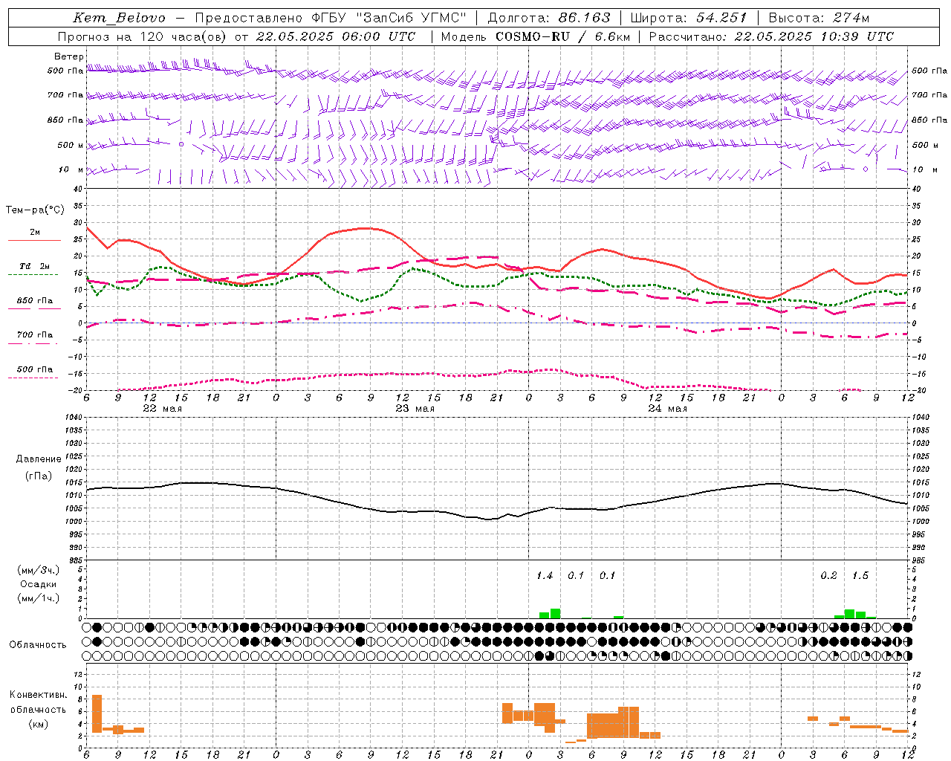Click the red 2м temperature curve peak on 23 мая
The height and width of the screenshot is (761, 951).
(364, 228)
